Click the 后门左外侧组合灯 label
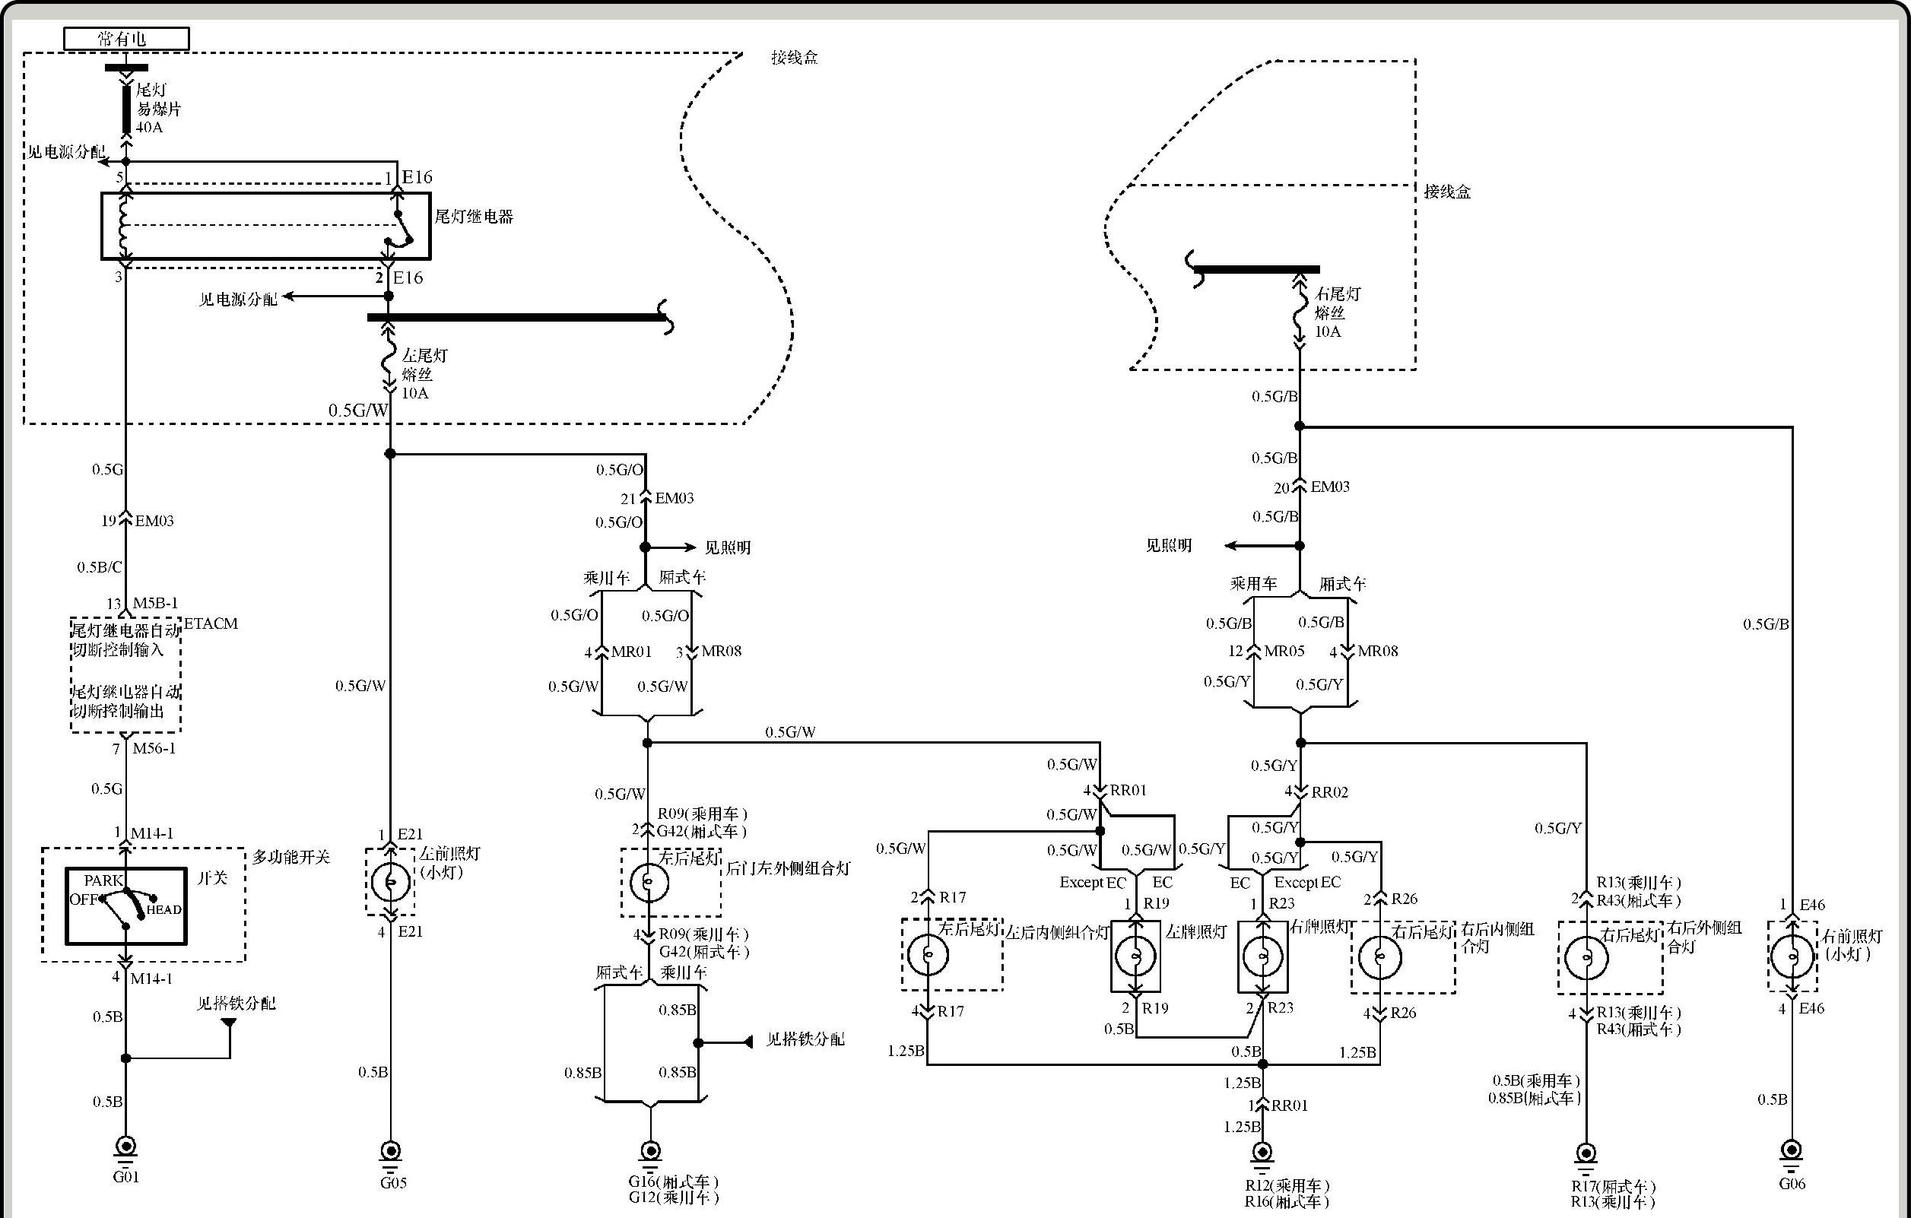The height and width of the screenshot is (1218, 1911). click(x=788, y=869)
